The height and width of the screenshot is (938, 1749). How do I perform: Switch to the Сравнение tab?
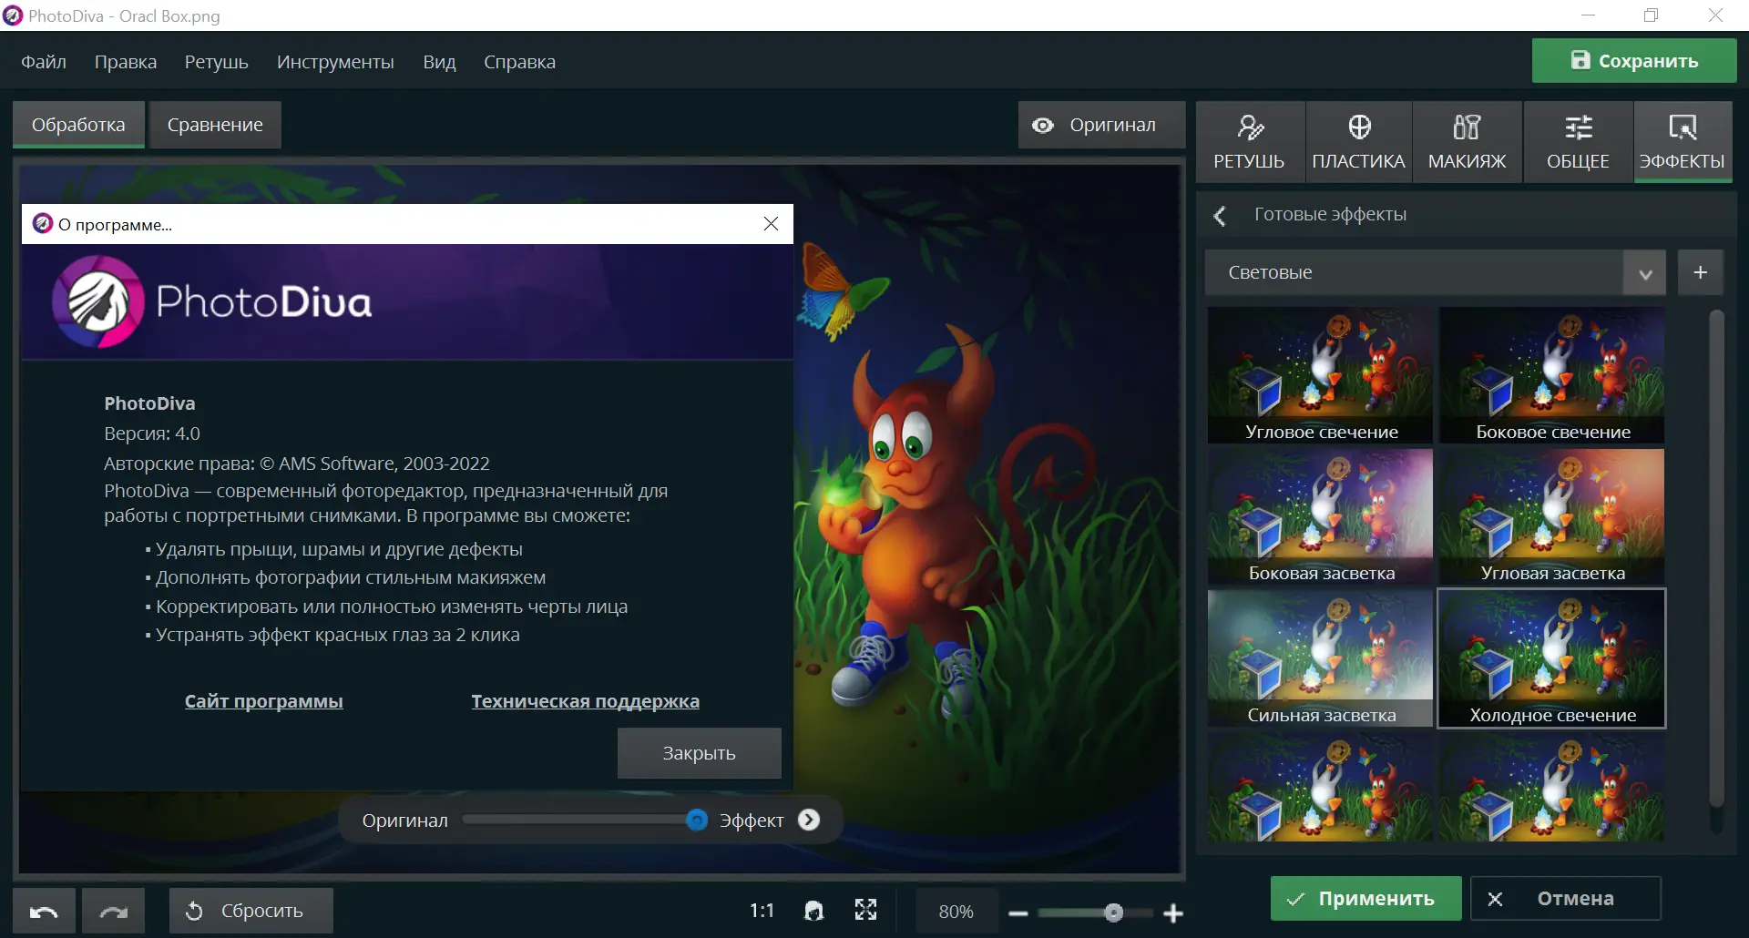(x=215, y=125)
